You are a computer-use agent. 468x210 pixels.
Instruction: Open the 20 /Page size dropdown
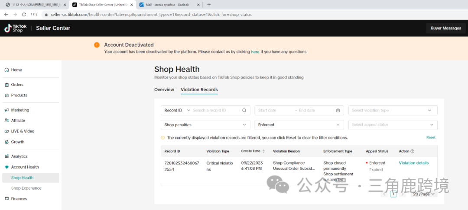(x=424, y=194)
